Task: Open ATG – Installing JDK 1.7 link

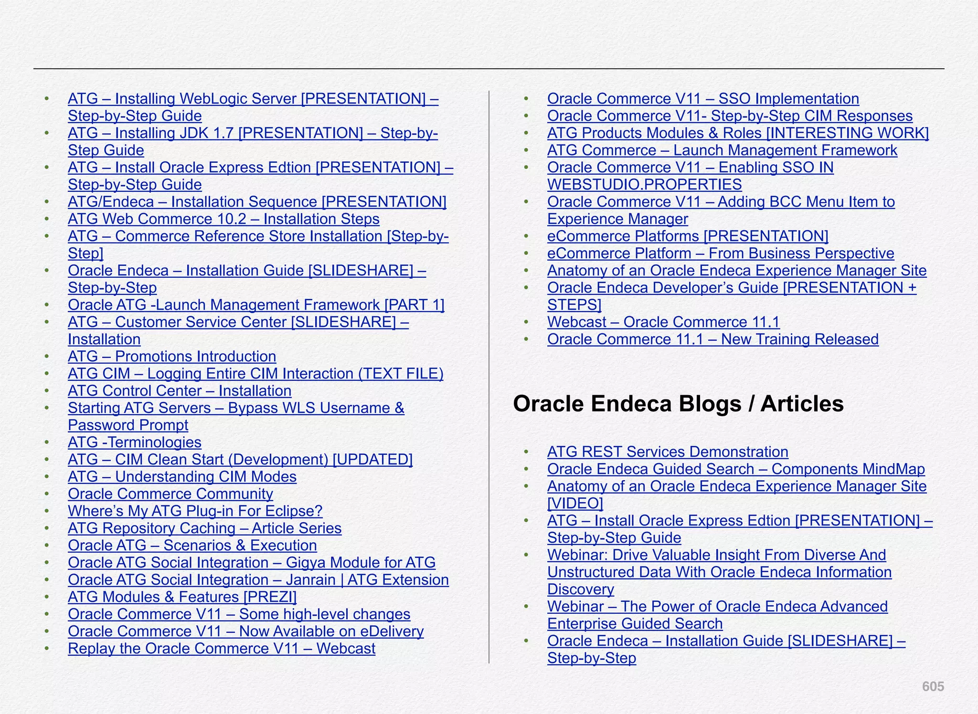Action: [253, 142]
